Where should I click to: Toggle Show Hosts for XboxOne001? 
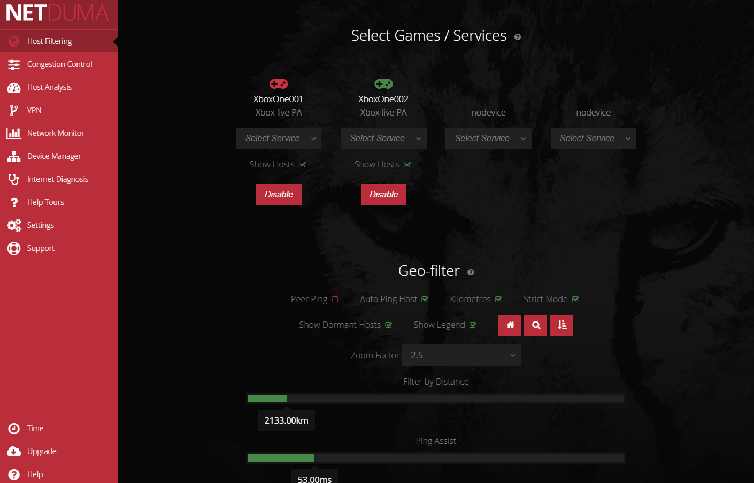pos(302,165)
